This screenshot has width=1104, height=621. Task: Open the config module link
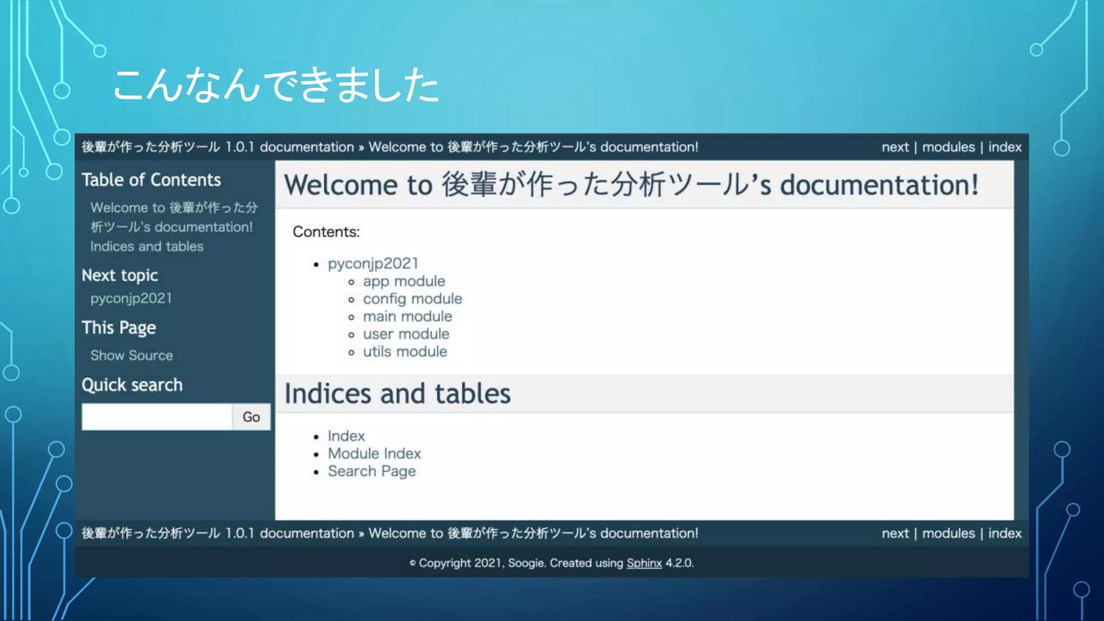[x=412, y=299]
